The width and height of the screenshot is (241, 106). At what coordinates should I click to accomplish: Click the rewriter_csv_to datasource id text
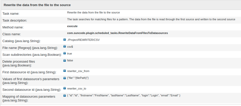(77, 89)
